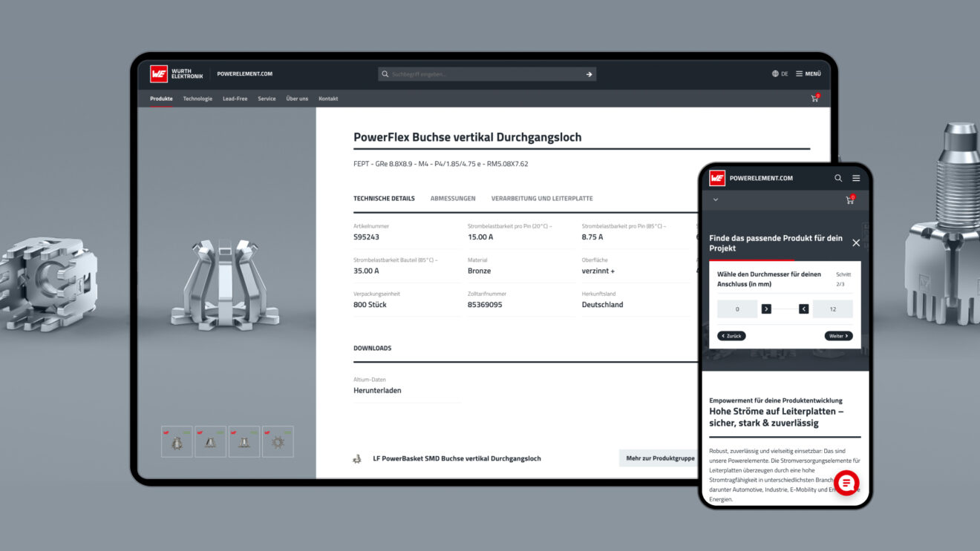Click the value 15.00 A
The width and height of the screenshot is (980, 551).
(480, 237)
